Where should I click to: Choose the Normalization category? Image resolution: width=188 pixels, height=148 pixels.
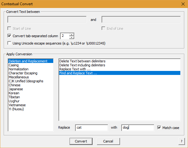31,69
